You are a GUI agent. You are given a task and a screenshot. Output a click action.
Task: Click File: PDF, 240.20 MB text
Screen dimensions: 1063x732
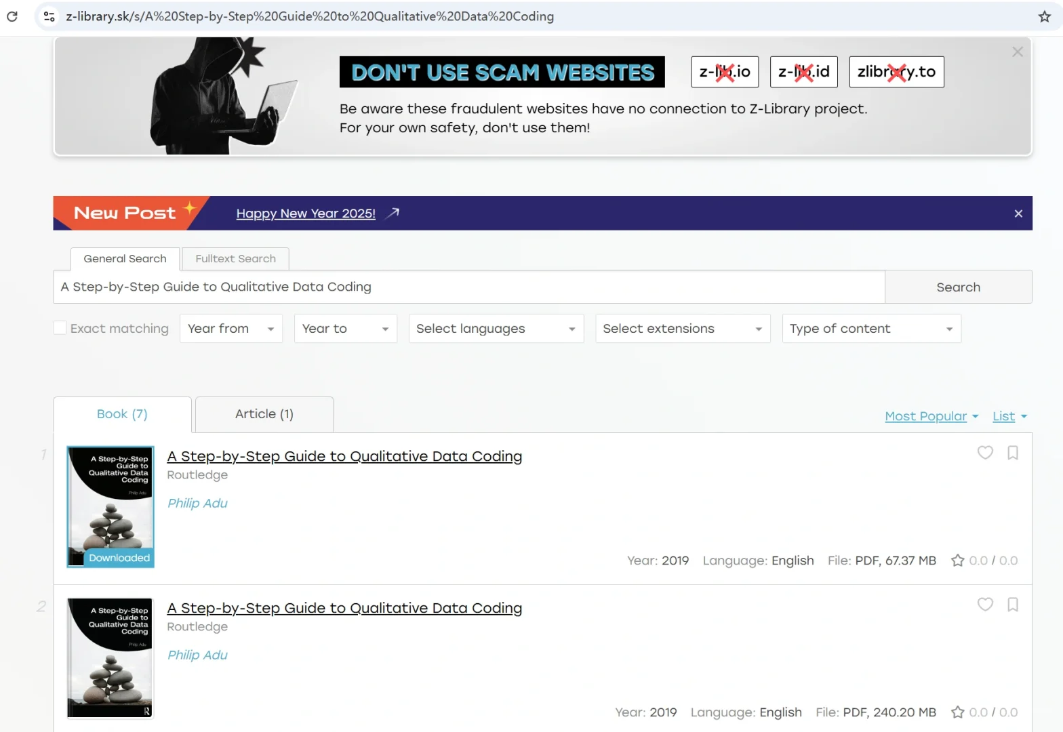pos(875,712)
